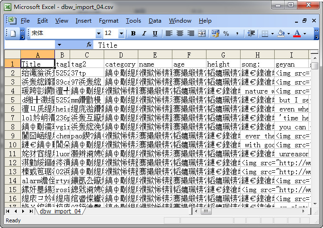Viewport: 323px width, 228px height.
Task: Select column D header
Action: [121, 55]
